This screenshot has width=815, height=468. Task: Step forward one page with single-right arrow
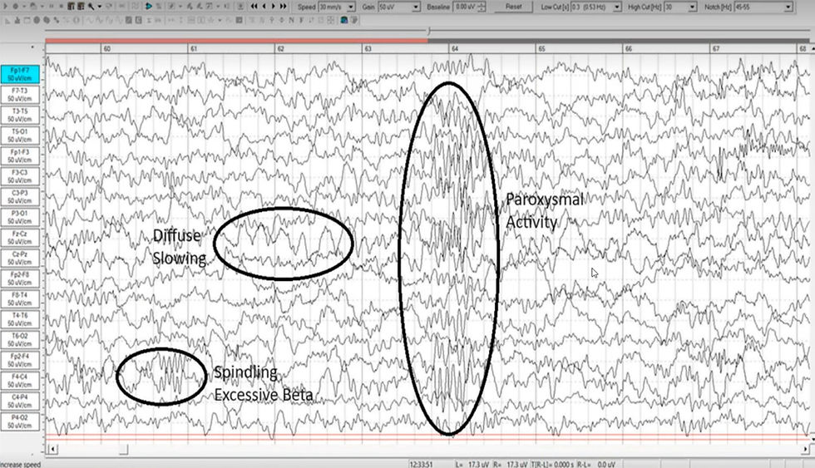(x=274, y=6)
